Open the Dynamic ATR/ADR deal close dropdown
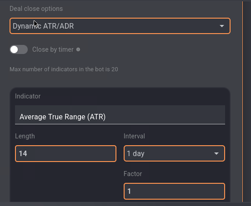Viewport: 251px width, 206px height. tap(120, 26)
